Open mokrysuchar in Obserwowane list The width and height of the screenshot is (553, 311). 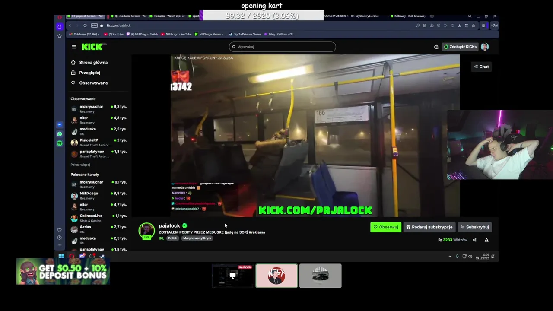point(99,108)
